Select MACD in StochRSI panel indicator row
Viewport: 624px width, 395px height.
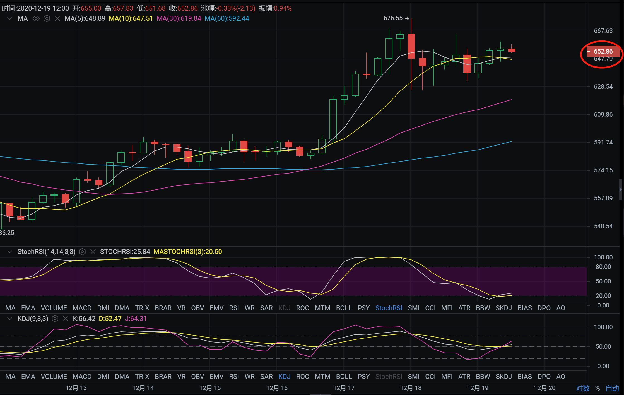point(82,308)
